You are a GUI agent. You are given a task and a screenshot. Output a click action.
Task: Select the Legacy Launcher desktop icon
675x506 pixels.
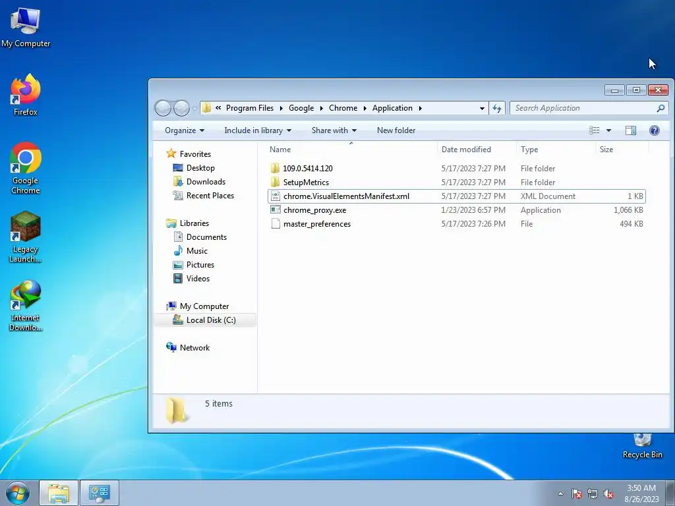26,237
